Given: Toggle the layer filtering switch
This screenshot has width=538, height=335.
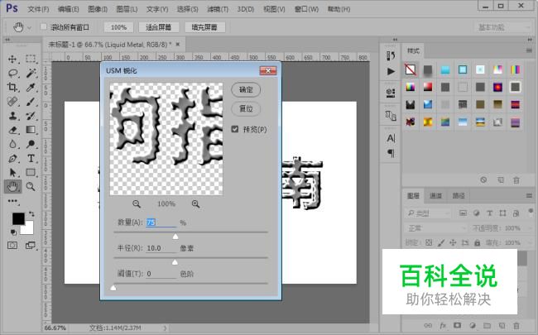Looking at the screenshot, I should pyautogui.click(x=531, y=211).
